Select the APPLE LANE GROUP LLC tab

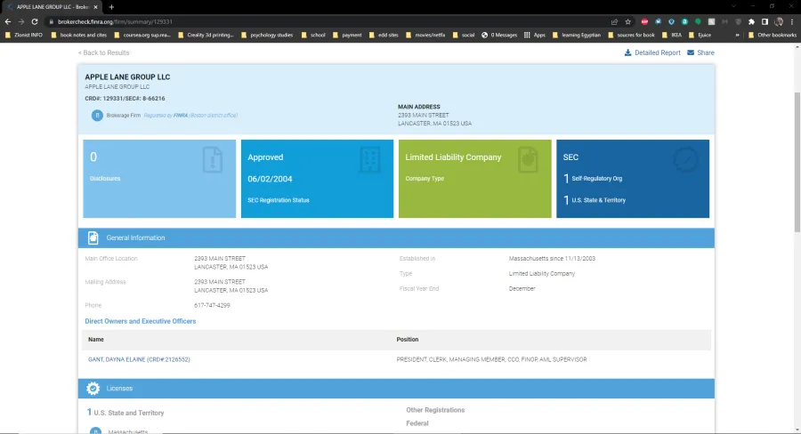tap(51, 7)
